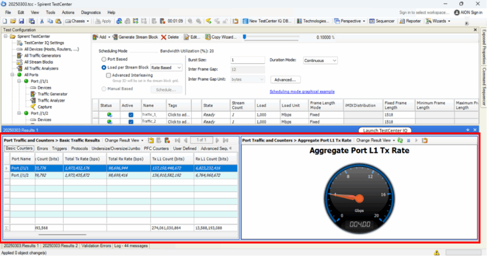Screen dimensions: 487x256
Task: Delete the selected stream block
Action: click(x=170, y=37)
